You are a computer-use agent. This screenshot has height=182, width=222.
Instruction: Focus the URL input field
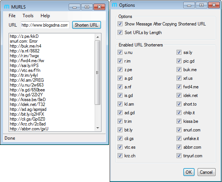[x=45, y=25]
